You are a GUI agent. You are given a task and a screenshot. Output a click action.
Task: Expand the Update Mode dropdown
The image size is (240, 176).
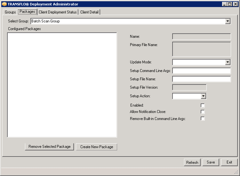[x=228, y=62]
